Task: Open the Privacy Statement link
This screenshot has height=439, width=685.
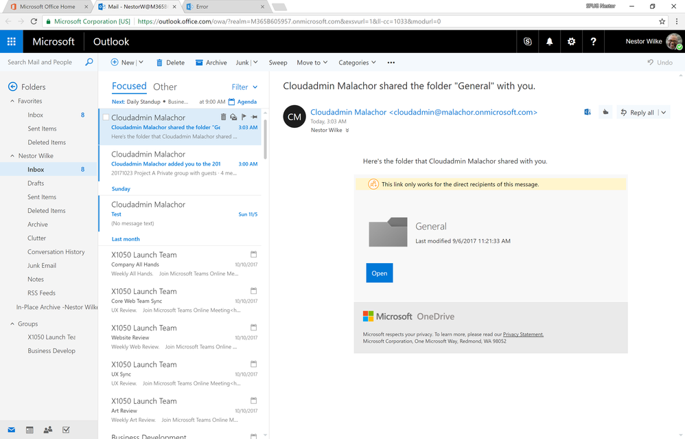Action: click(x=523, y=335)
